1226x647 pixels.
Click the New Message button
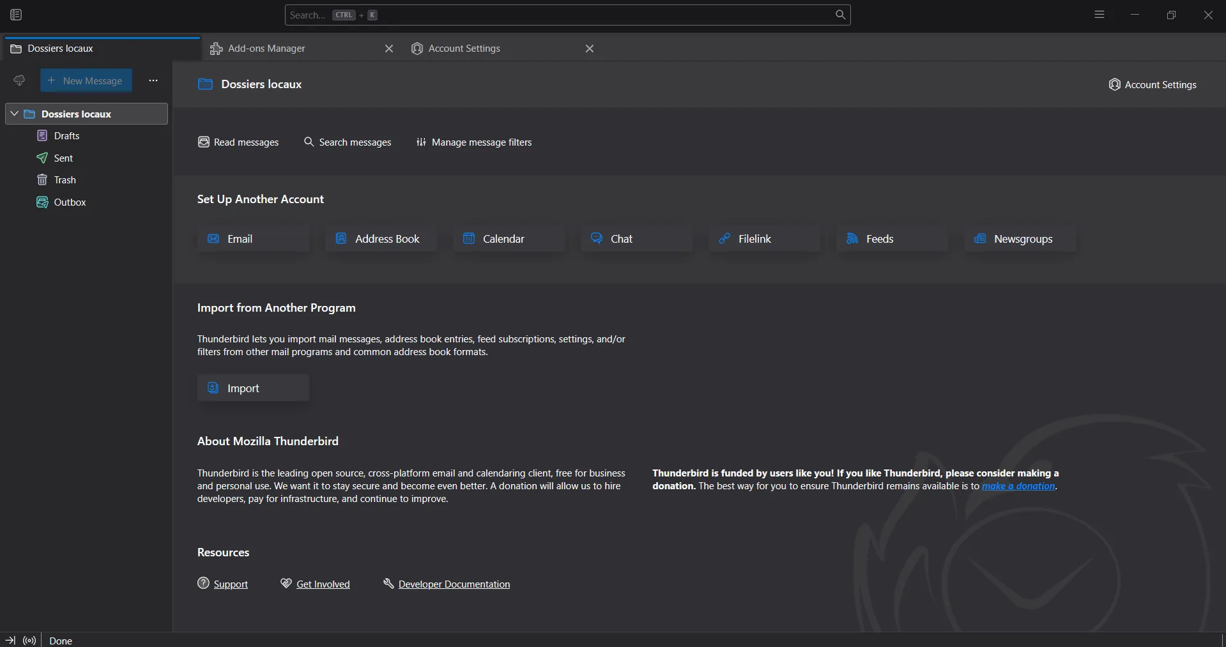click(86, 80)
